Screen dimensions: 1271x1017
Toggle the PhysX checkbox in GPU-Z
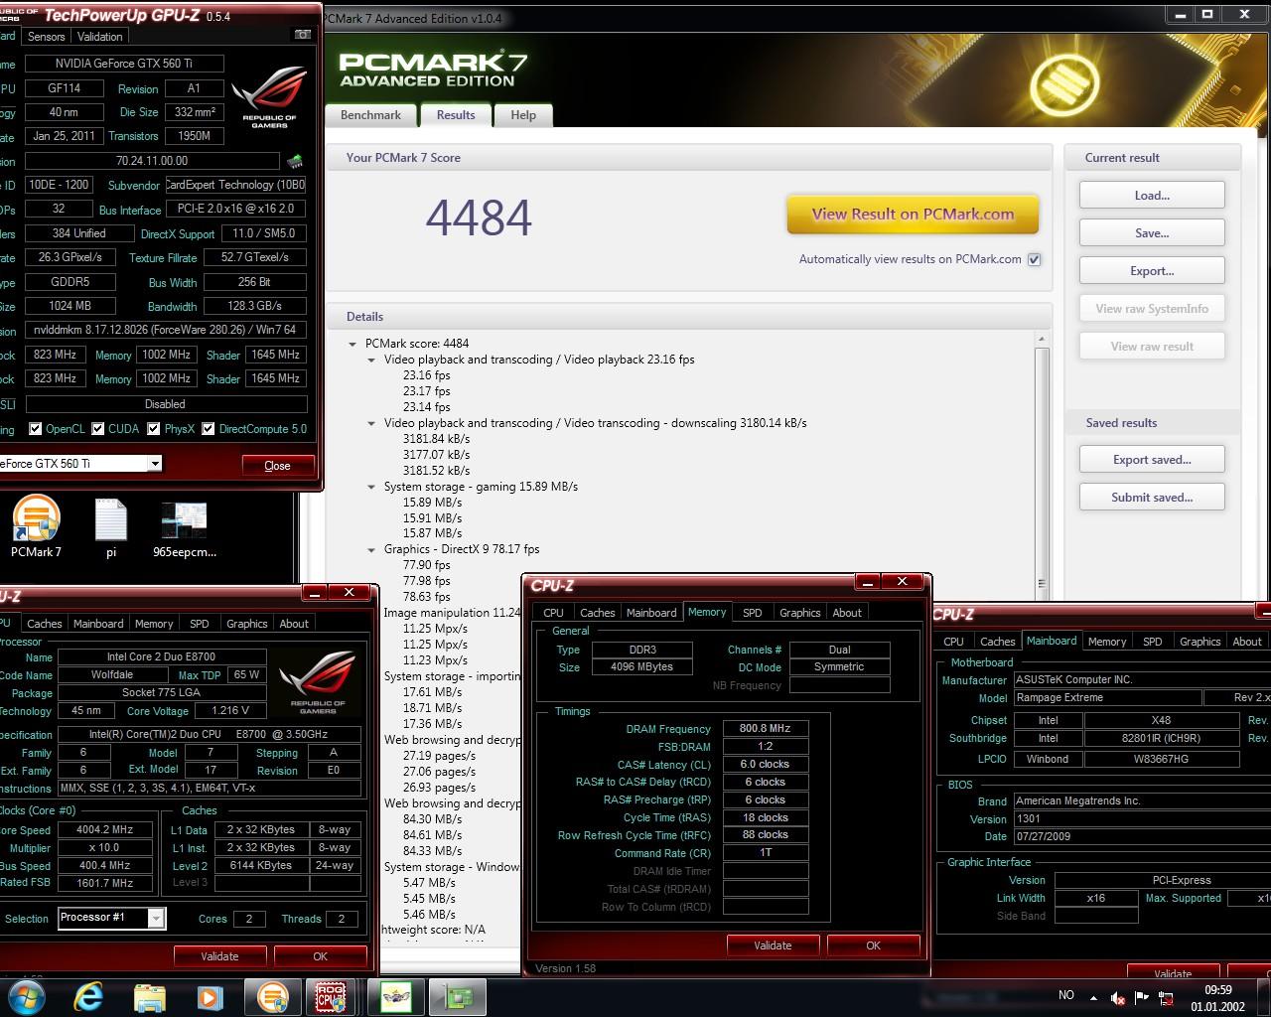(x=154, y=429)
